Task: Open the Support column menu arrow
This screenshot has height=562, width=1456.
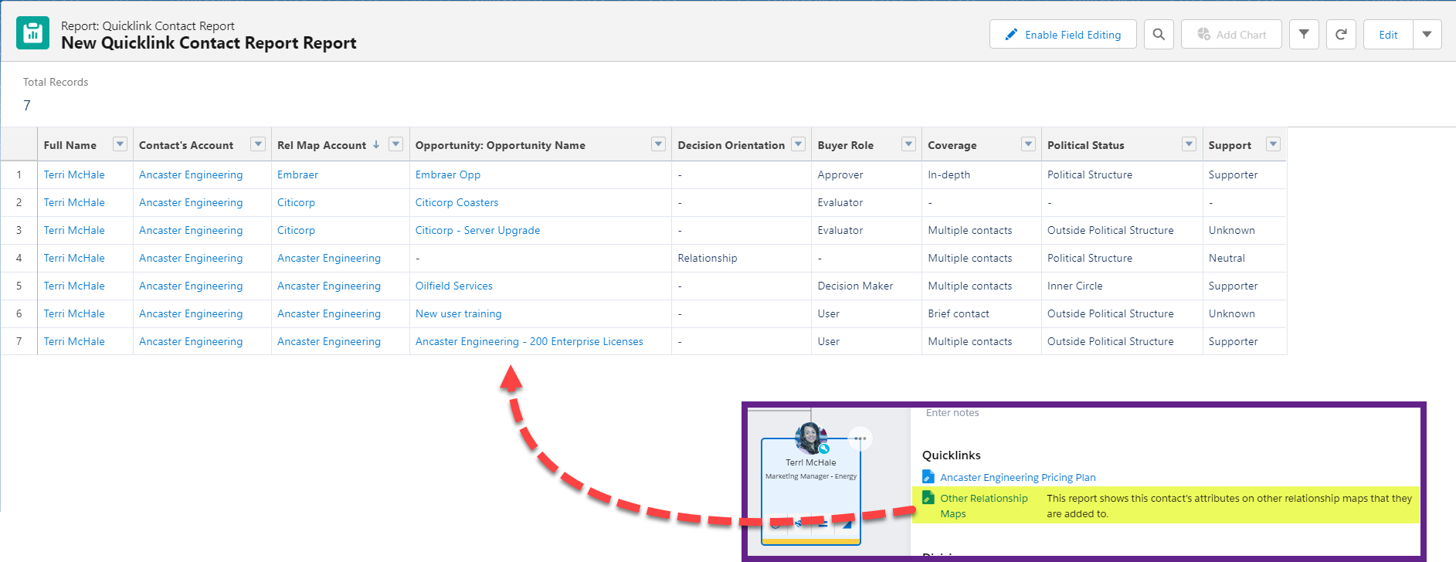Action: point(1273,144)
